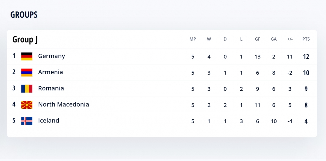The width and height of the screenshot is (326, 161).
Task: Click the Iceland flag icon
Action: [27, 121]
